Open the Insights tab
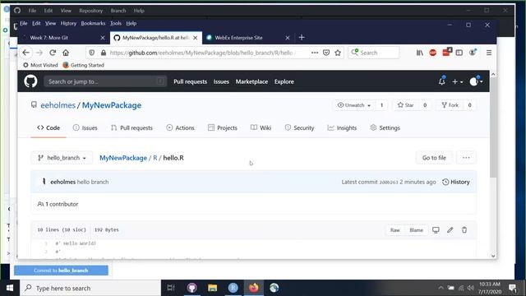 (x=342, y=128)
